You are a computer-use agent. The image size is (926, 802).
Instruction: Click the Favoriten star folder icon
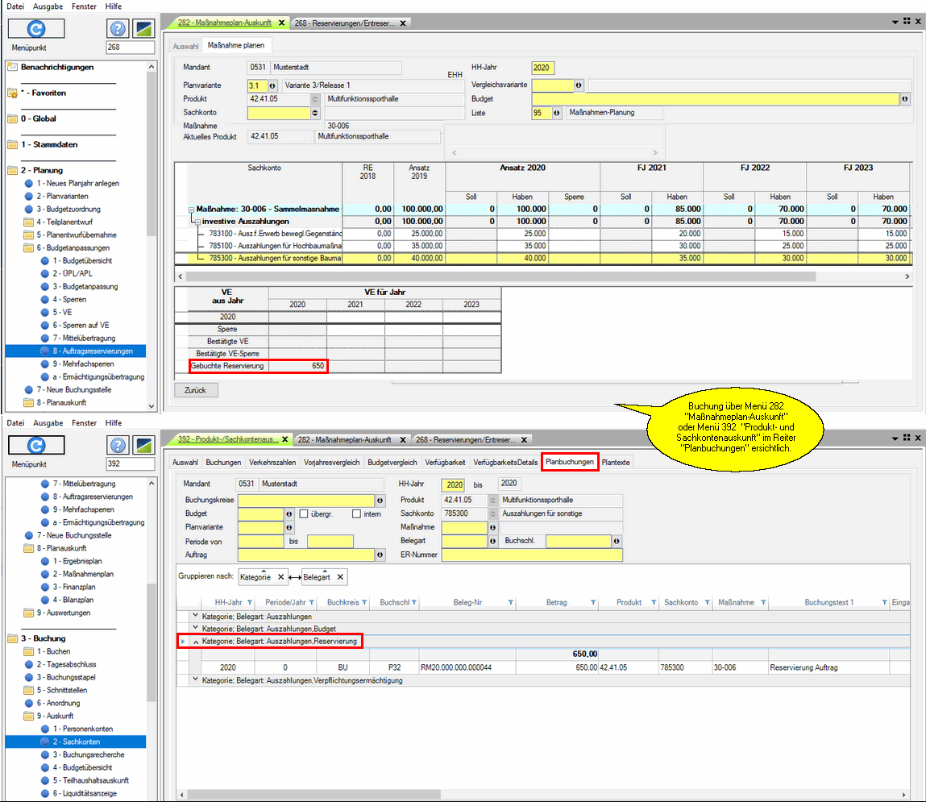pos(12,93)
